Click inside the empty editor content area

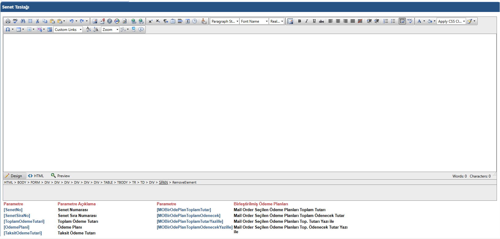pos(250,103)
